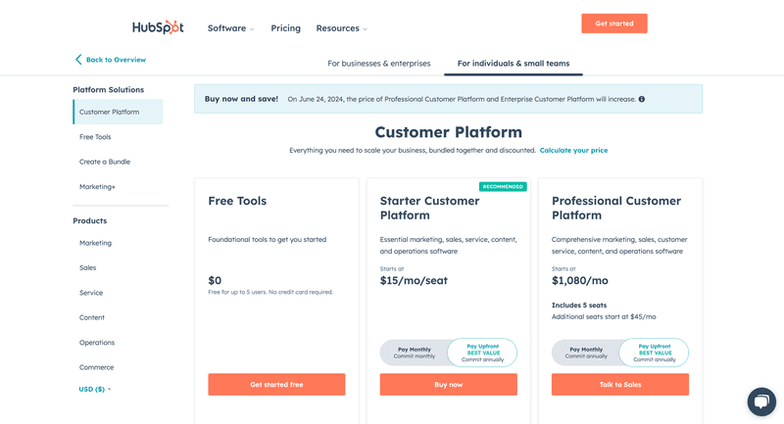Viewport: 784px width, 424px height.
Task: Click the info icon in price banner
Action: pyautogui.click(x=642, y=99)
